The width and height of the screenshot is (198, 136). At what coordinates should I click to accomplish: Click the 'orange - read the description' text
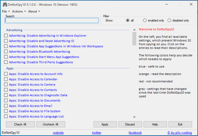[160, 74]
